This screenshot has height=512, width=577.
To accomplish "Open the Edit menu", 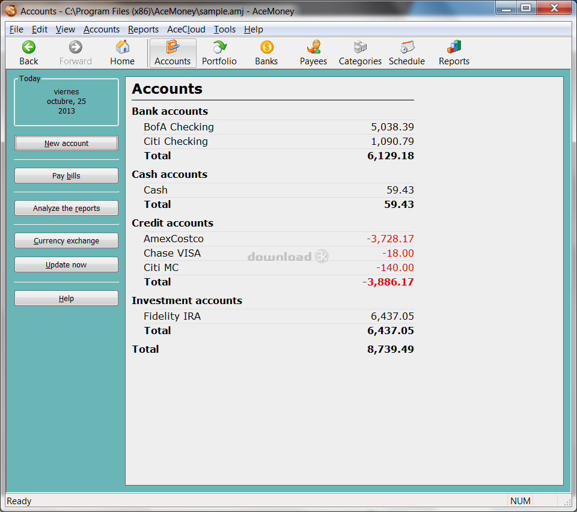I will (40, 29).
